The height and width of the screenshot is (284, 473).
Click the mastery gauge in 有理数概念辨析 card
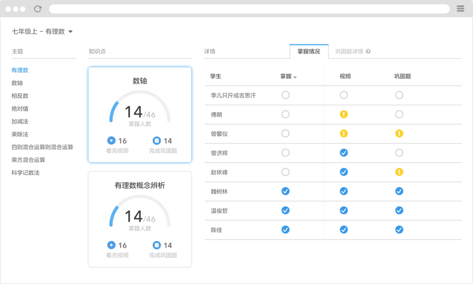[139, 212]
